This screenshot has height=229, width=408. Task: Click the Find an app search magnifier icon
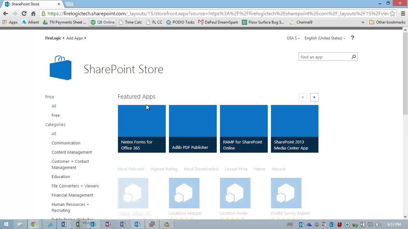tap(353, 57)
